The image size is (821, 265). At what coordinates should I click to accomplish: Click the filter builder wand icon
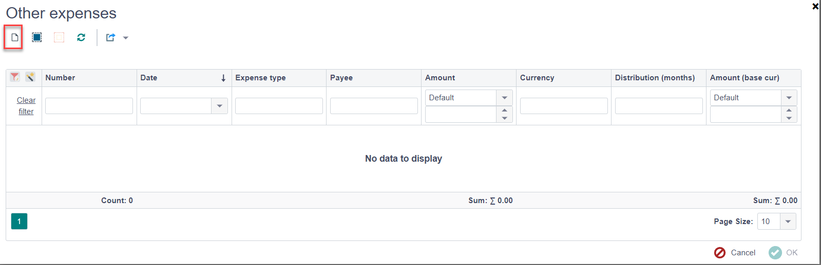point(30,77)
